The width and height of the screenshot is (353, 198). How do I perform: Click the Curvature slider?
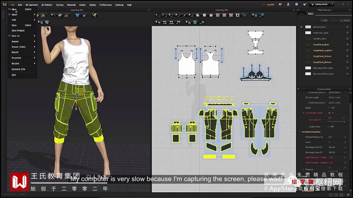click(336, 121)
